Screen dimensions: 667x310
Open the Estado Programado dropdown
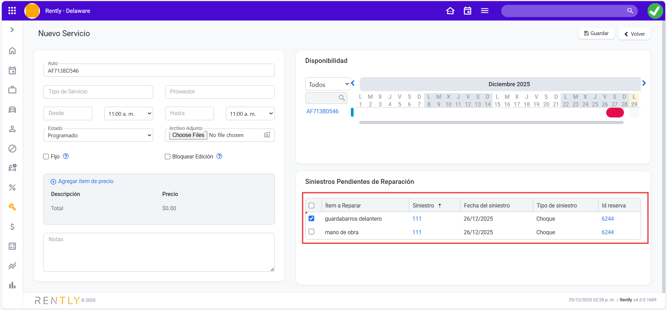(98, 135)
